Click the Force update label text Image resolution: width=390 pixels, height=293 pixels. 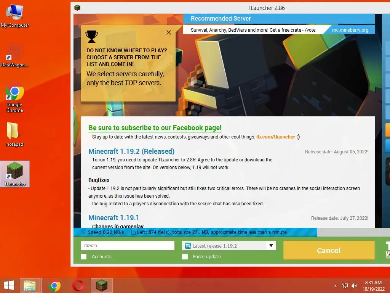207,257
